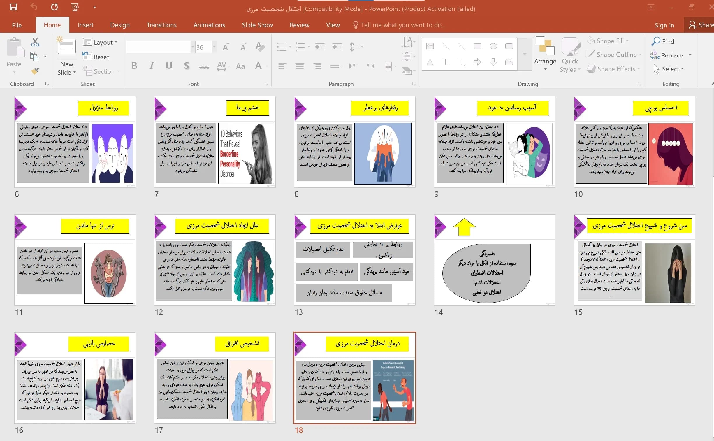Expand the font size dropdown
Viewport: 714px width, 441px height.
coord(214,47)
